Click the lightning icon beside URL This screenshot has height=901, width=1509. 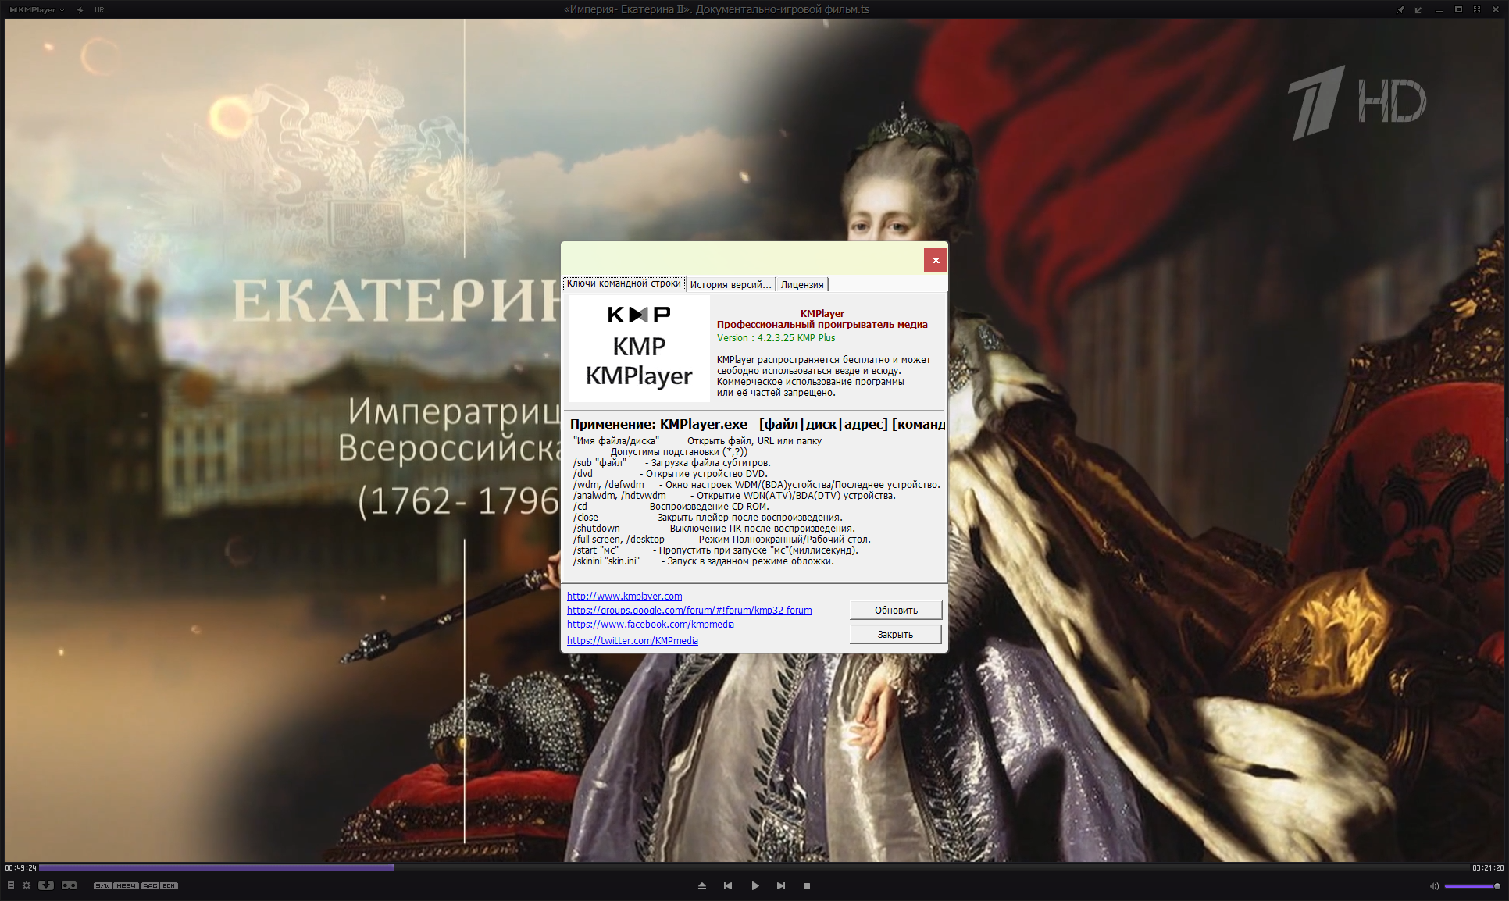80,10
